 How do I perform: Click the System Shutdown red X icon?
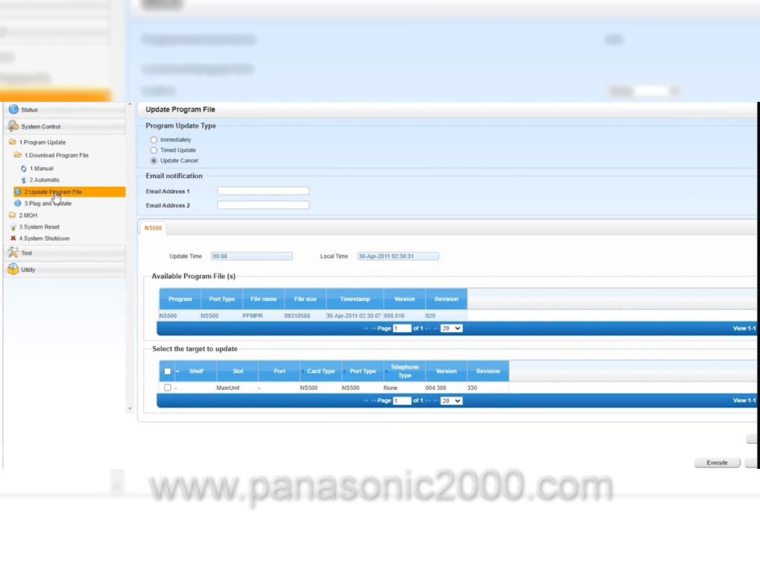click(x=13, y=238)
